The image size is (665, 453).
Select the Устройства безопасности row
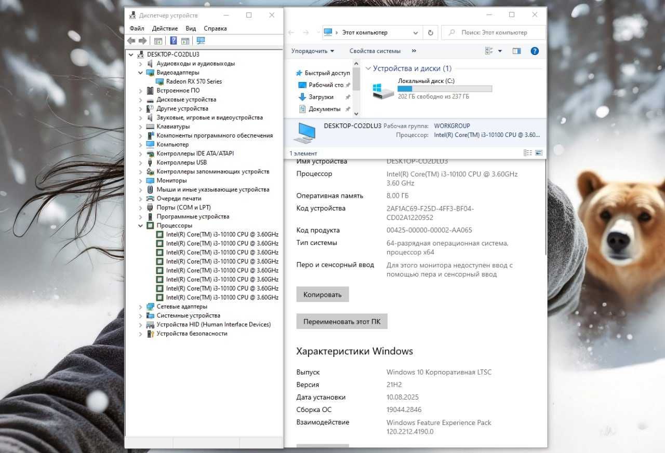click(x=192, y=334)
